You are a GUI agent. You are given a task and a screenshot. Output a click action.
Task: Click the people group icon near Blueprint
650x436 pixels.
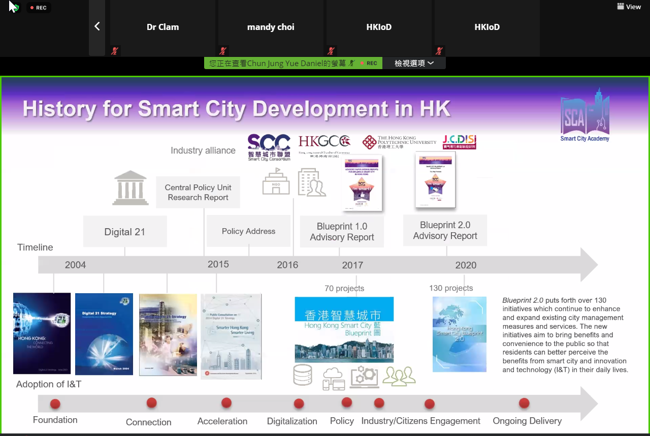click(x=399, y=376)
